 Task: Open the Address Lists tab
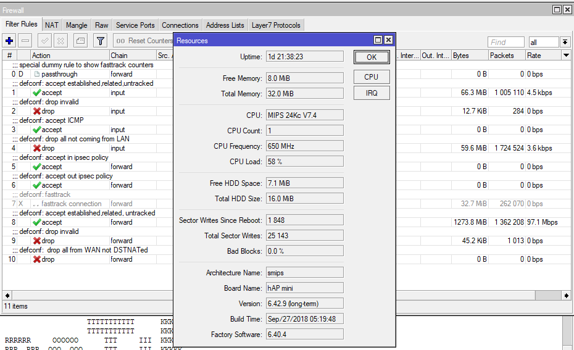(x=225, y=25)
